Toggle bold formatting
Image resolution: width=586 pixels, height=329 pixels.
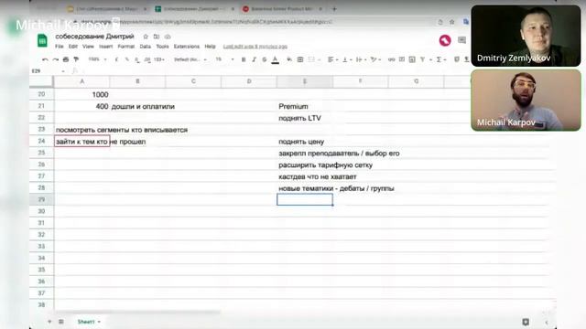[244, 59]
